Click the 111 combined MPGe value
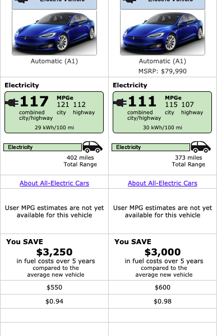This screenshot has width=217, height=336. tap(142, 101)
